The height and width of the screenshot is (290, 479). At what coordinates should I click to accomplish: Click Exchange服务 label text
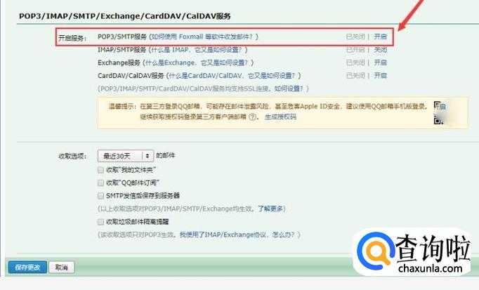119,62
